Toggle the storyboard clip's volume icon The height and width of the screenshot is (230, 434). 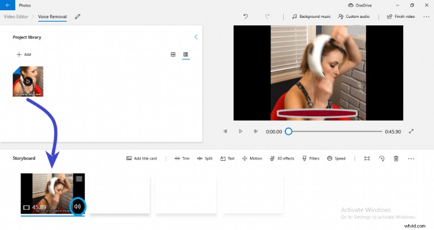[x=78, y=206]
